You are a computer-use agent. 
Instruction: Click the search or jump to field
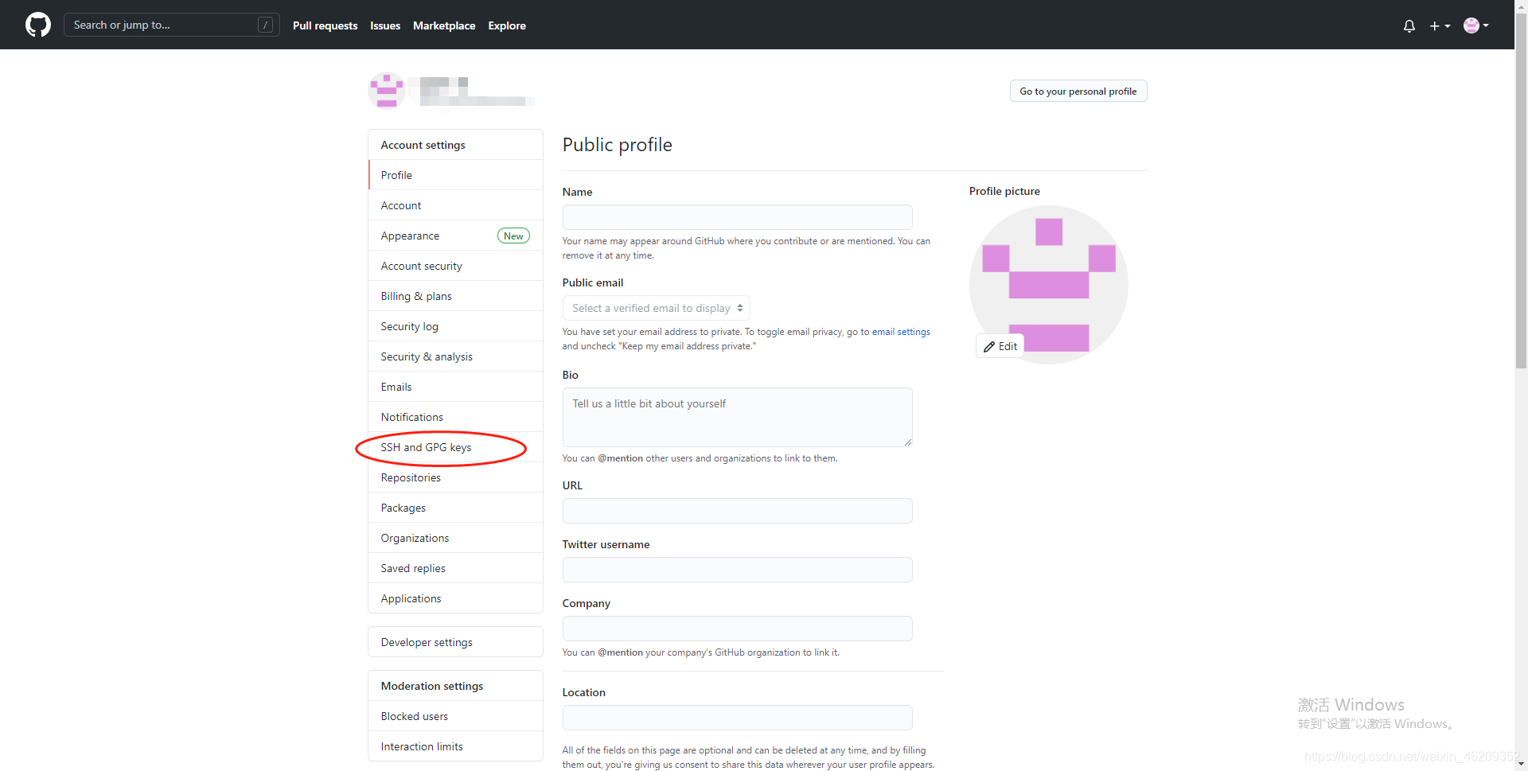tap(171, 25)
